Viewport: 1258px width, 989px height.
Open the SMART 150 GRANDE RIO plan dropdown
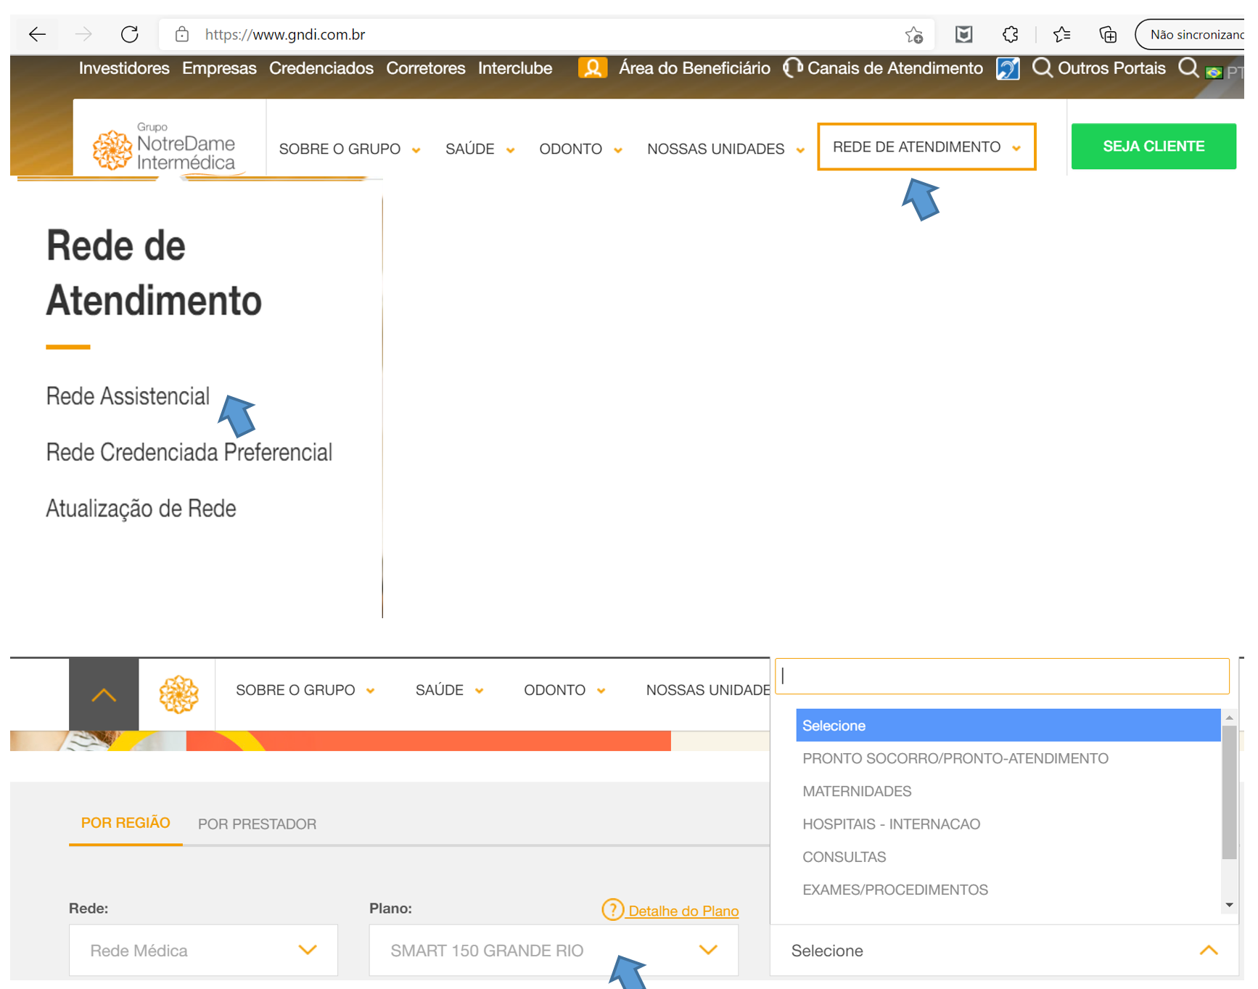[x=553, y=950]
